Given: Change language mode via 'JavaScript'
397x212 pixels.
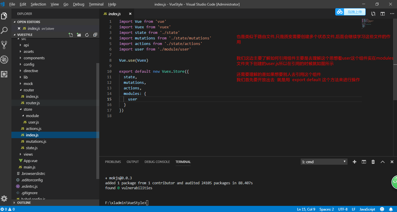Looking at the screenshot, I should click(367, 209).
